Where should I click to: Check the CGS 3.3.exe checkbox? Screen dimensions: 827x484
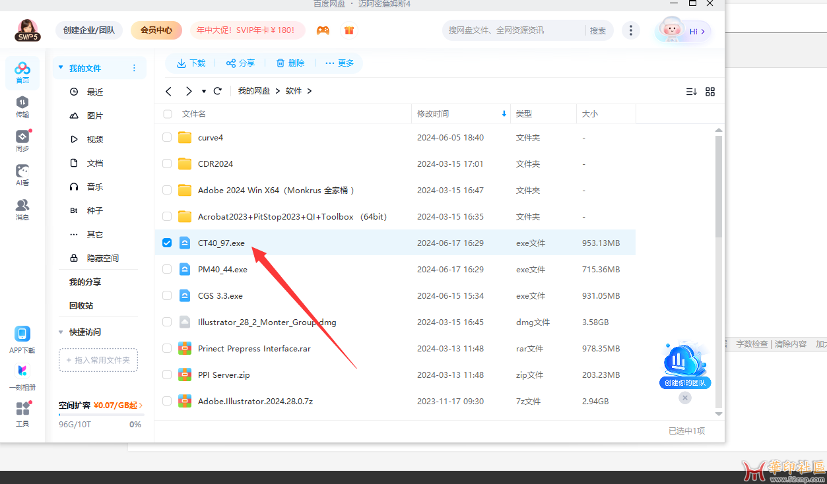coord(167,295)
